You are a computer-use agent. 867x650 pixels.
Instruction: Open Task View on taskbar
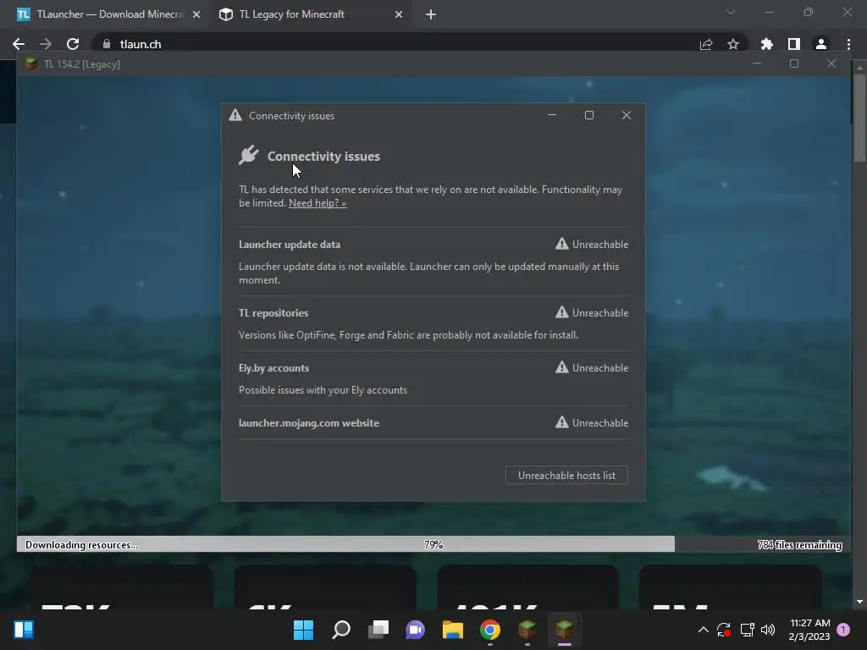coord(378,630)
